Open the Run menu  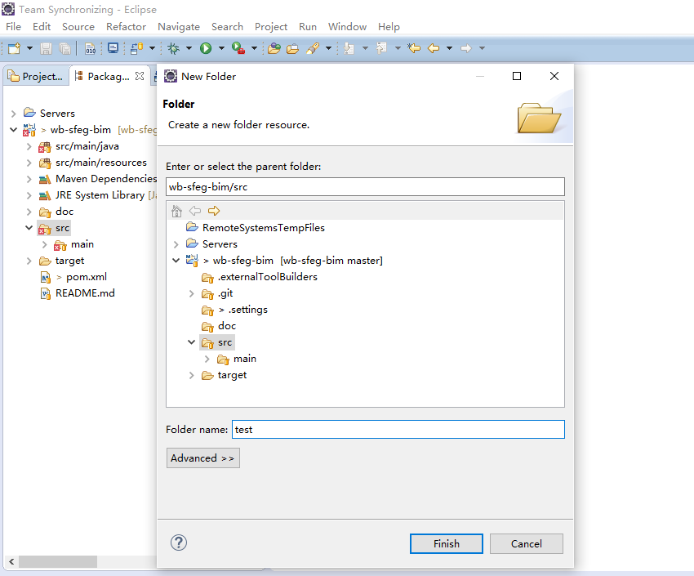[308, 27]
